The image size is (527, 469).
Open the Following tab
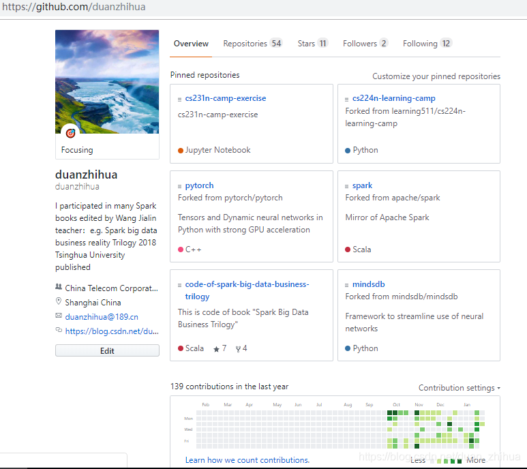427,44
